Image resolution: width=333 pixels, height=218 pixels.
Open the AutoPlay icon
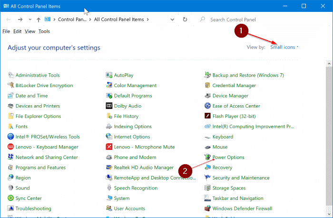coord(109,75)
